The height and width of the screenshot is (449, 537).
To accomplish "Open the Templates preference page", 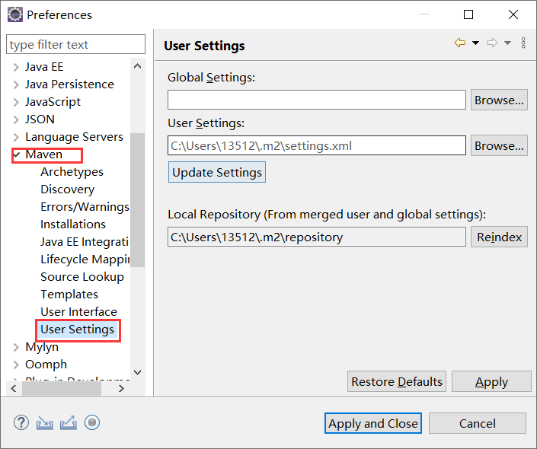I will pyautogui.click(x=69, y=295).
